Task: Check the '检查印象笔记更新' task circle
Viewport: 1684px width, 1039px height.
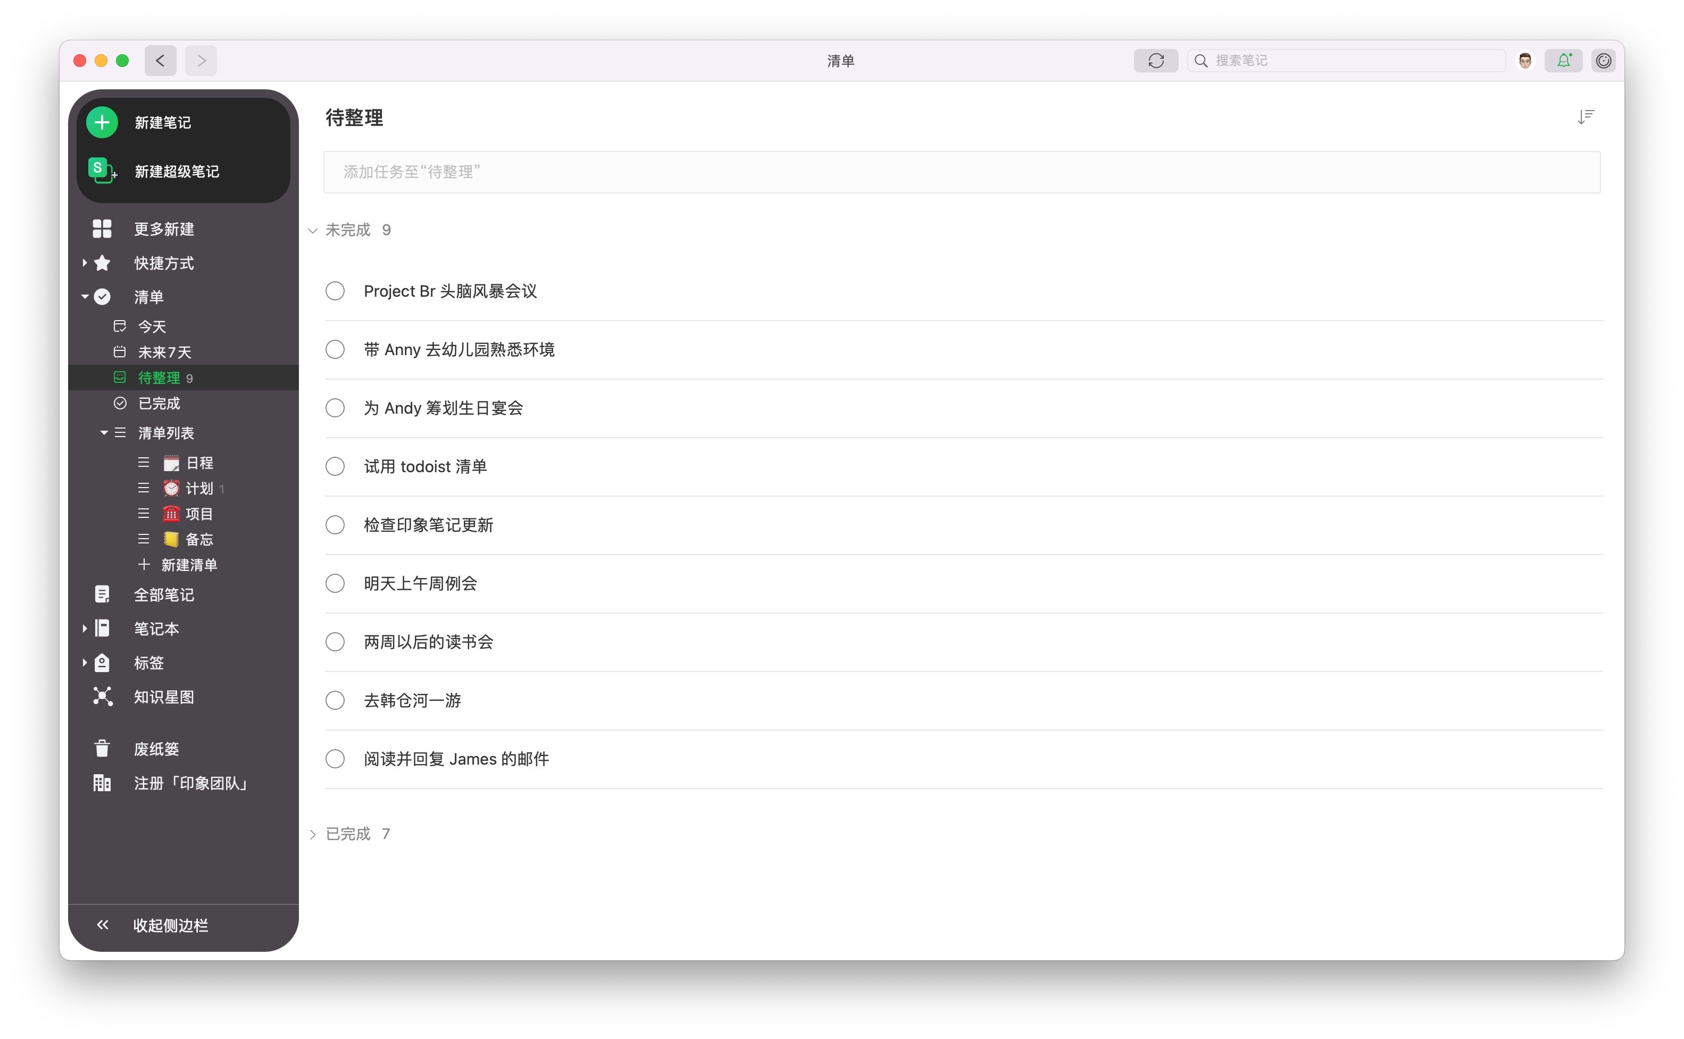Action: pyautogui.click(x=335, y=525)
